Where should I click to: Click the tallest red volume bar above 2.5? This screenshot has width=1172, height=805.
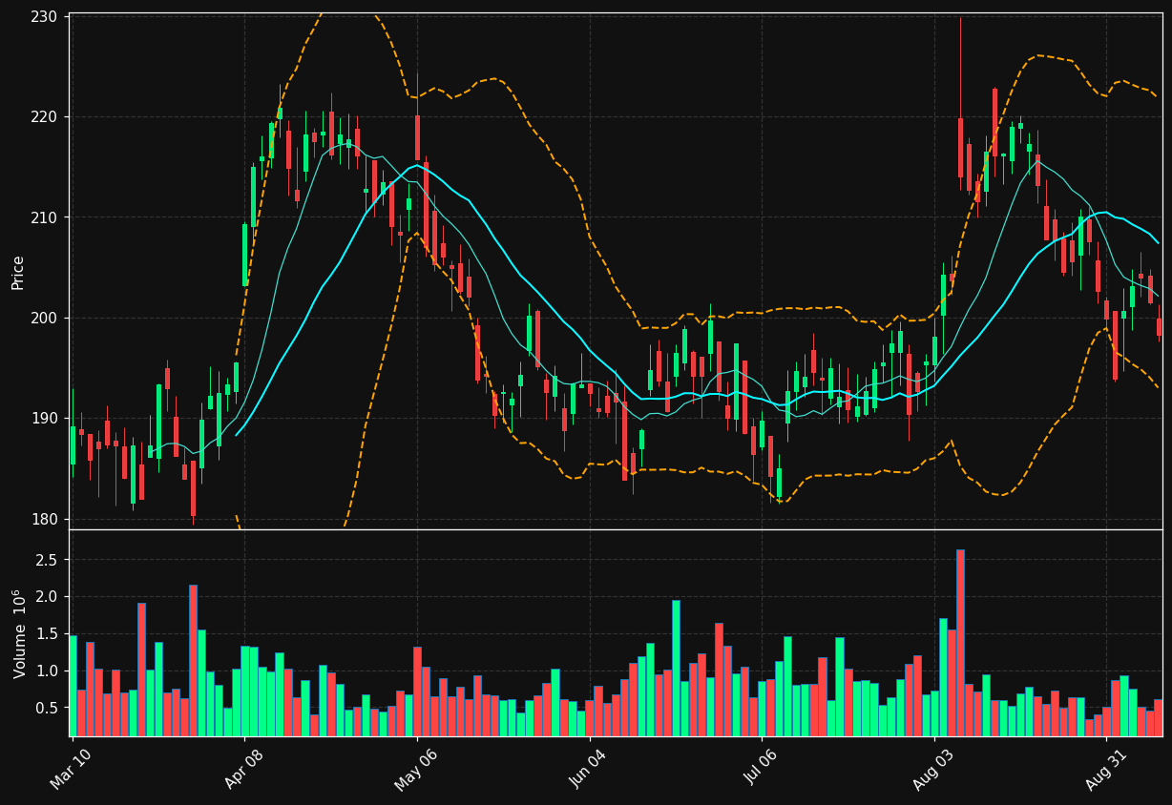point(960,643)
